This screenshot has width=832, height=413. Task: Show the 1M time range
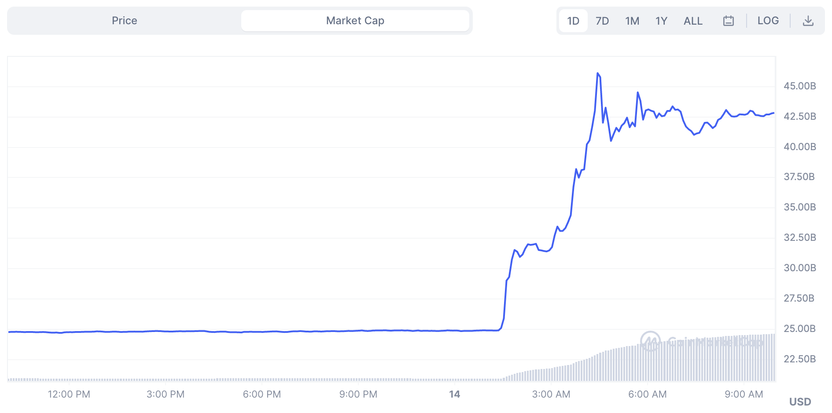(x=632, y=21)
